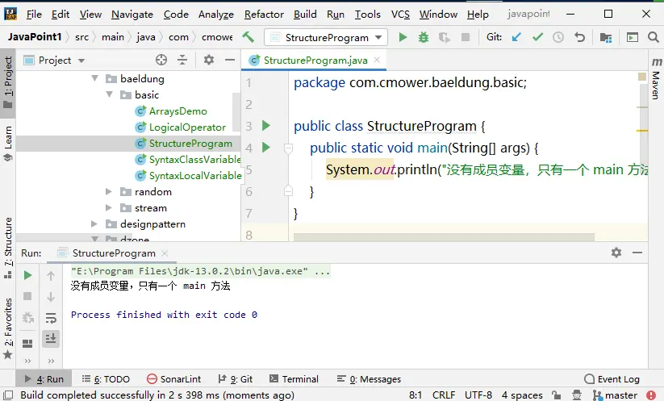Viewport: 664px width, 401px height.
Task: Open the 0: Messages tool window
Action: coord(369,379)
